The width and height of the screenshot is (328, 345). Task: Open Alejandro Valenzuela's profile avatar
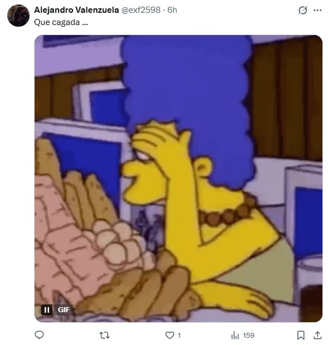pyautogui.click(x=18, y=16)
